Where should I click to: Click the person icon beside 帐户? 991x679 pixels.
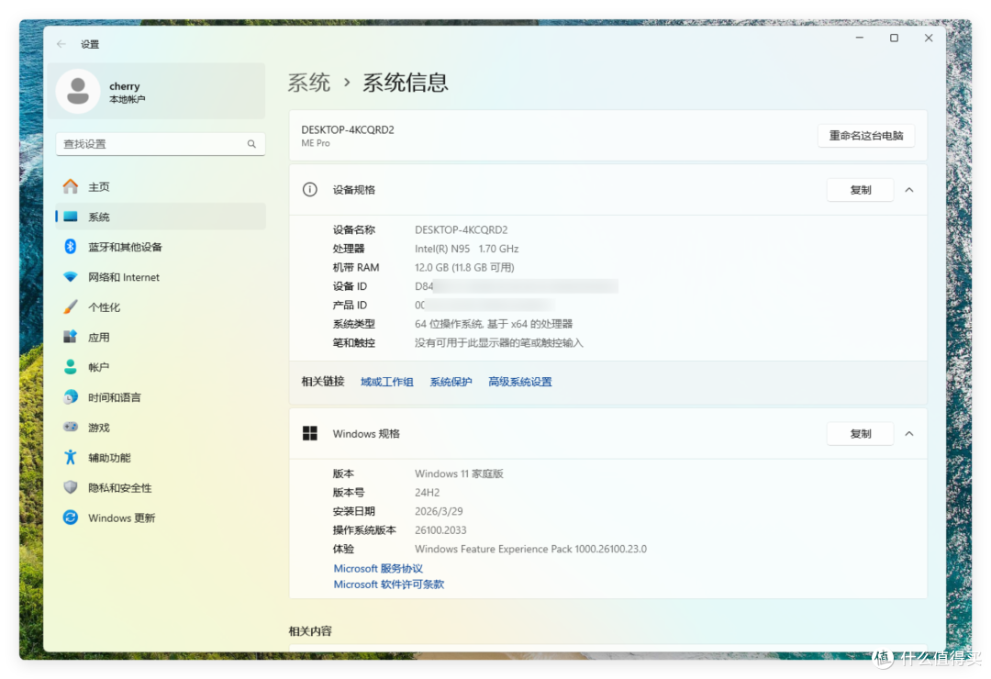click(70, 367)
